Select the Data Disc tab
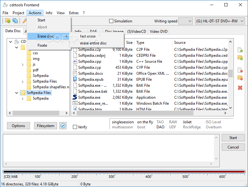The height and width of the screenshot is (187, 248). pyautogui.click(x=13, y=31)
